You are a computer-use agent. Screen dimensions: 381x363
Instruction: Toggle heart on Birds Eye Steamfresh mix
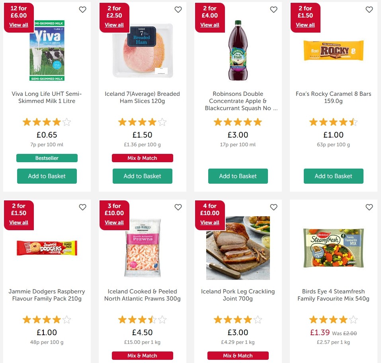(369, 207)
